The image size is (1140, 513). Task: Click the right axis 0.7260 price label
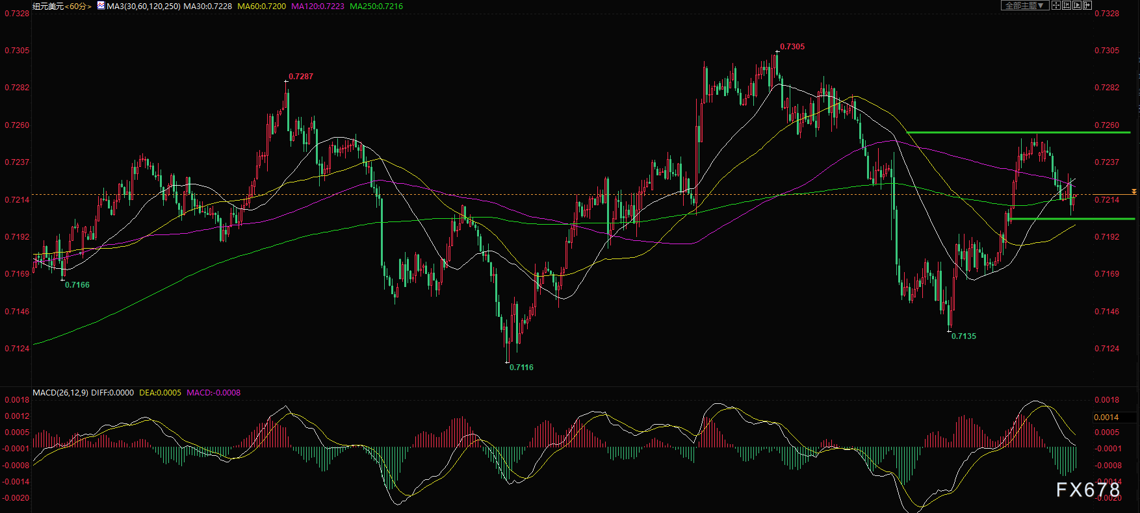(x=1107, y=125)
